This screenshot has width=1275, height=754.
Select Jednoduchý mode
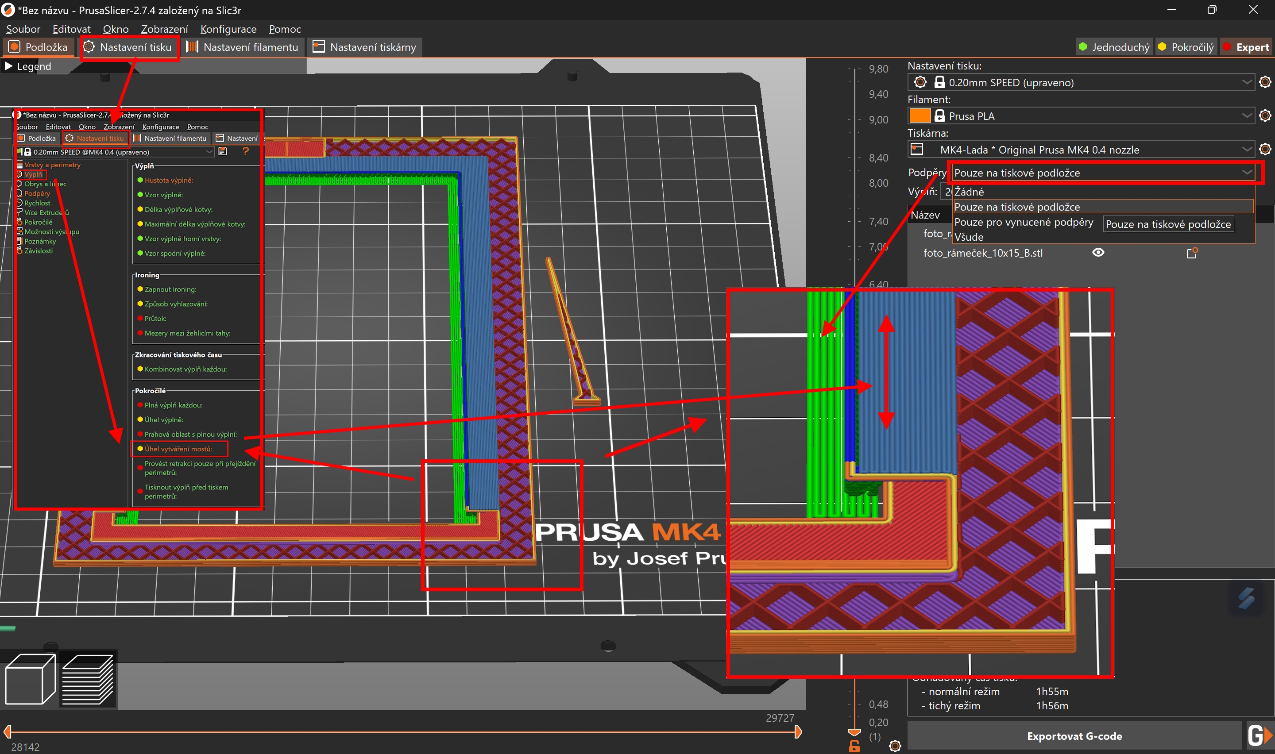(x=1114, y=47)
